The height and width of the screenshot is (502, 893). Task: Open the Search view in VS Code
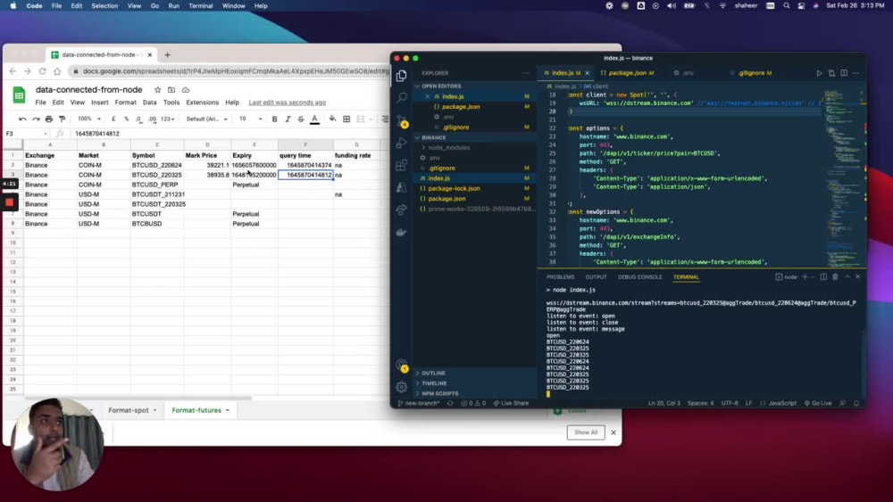coord(402,98)
